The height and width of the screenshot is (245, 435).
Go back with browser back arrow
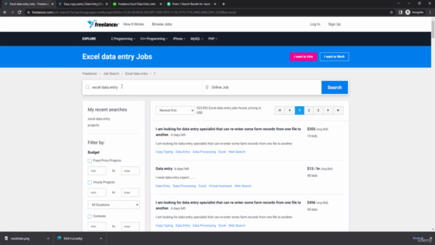pos(5,12)
